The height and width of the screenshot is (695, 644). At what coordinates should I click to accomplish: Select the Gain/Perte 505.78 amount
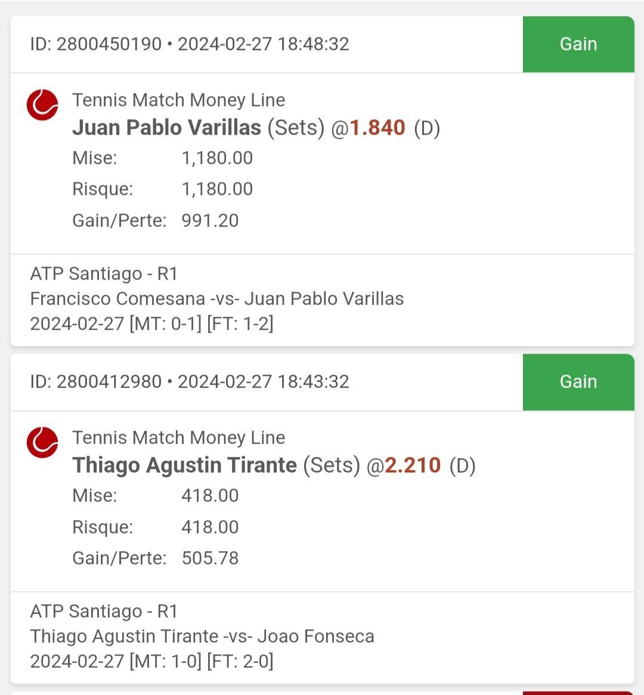click(210, 558)
